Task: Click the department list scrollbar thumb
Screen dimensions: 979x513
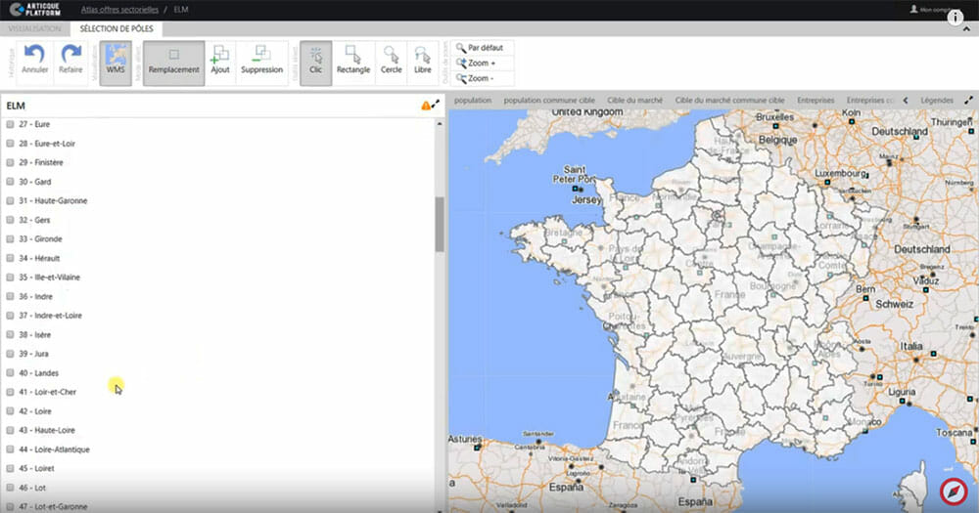Action: pos(440,225)
